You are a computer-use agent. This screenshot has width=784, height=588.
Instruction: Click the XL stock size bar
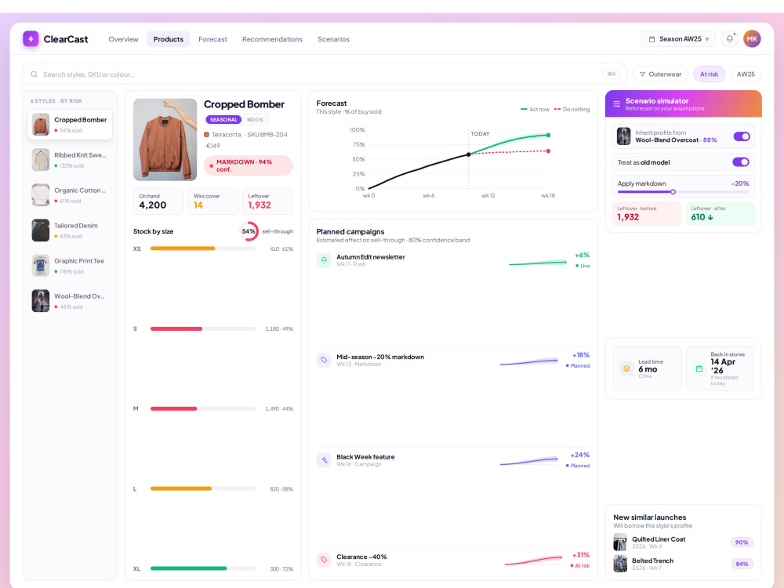click(x=203, y=568)
